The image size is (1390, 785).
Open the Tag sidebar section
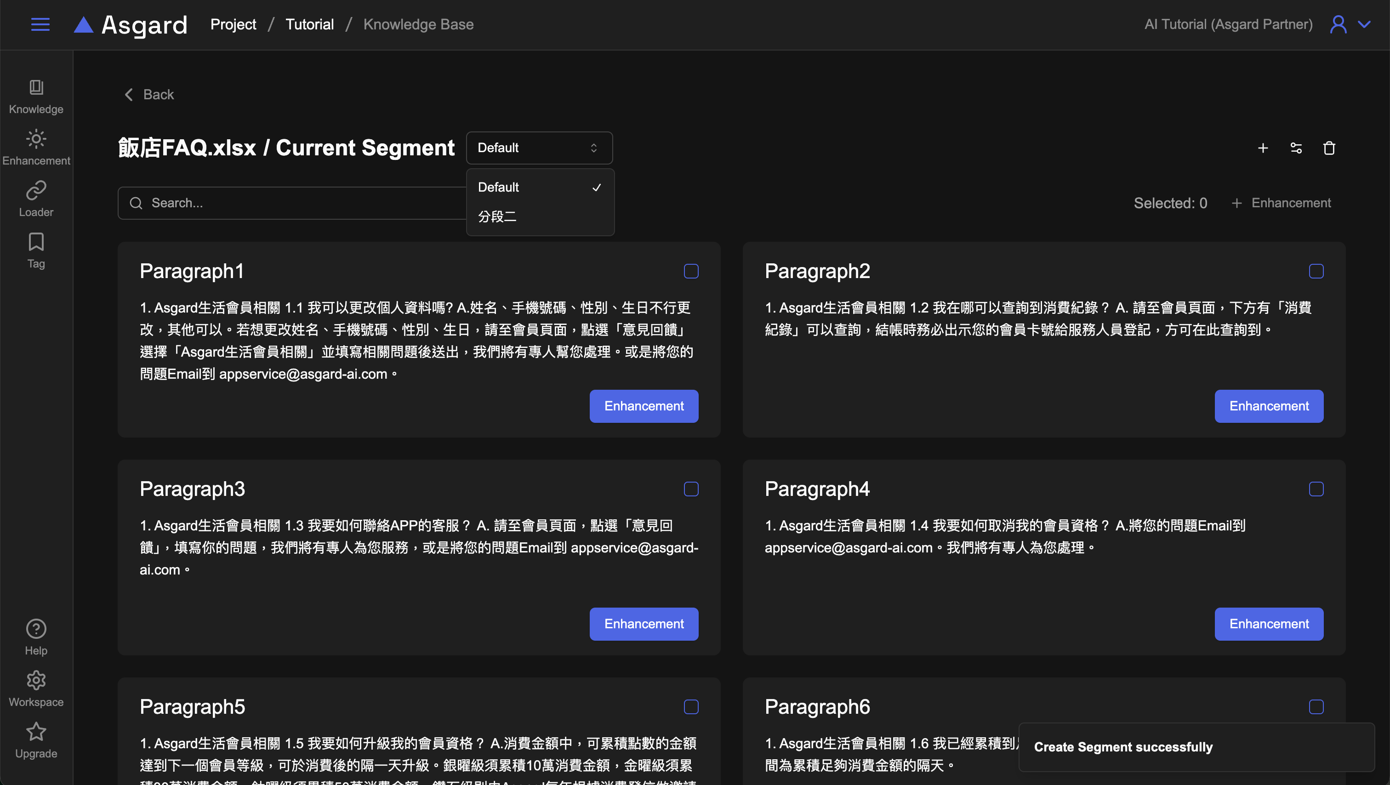36,251
